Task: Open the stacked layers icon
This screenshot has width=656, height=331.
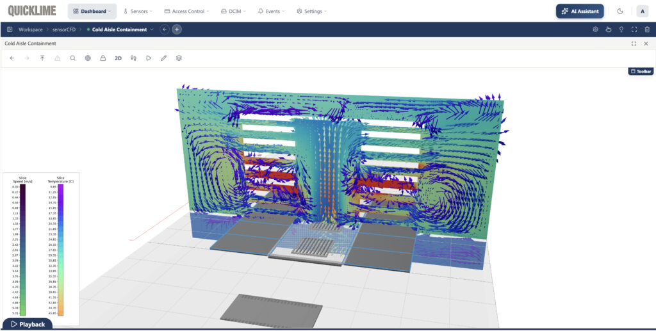Action: 179,58
